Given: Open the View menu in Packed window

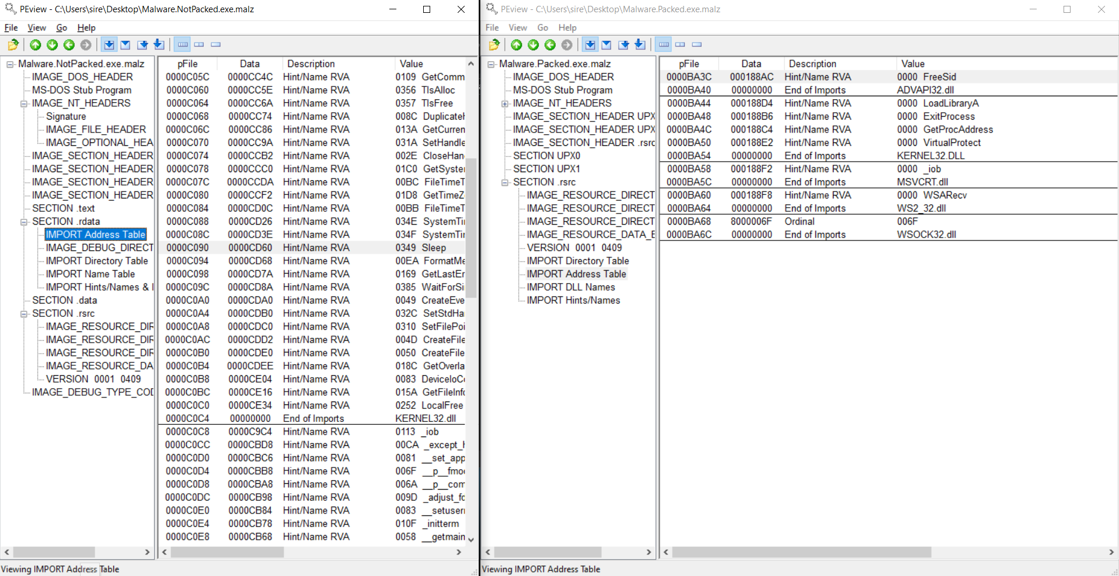Looking at the screenshot, I should point(517,27).
